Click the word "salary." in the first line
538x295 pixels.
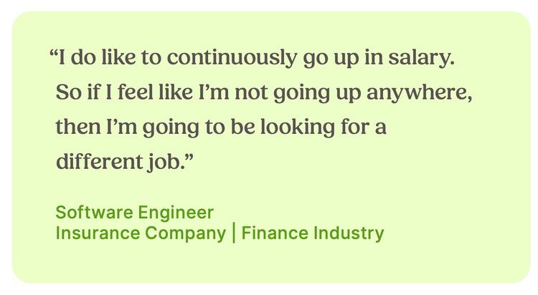[421, 57]
